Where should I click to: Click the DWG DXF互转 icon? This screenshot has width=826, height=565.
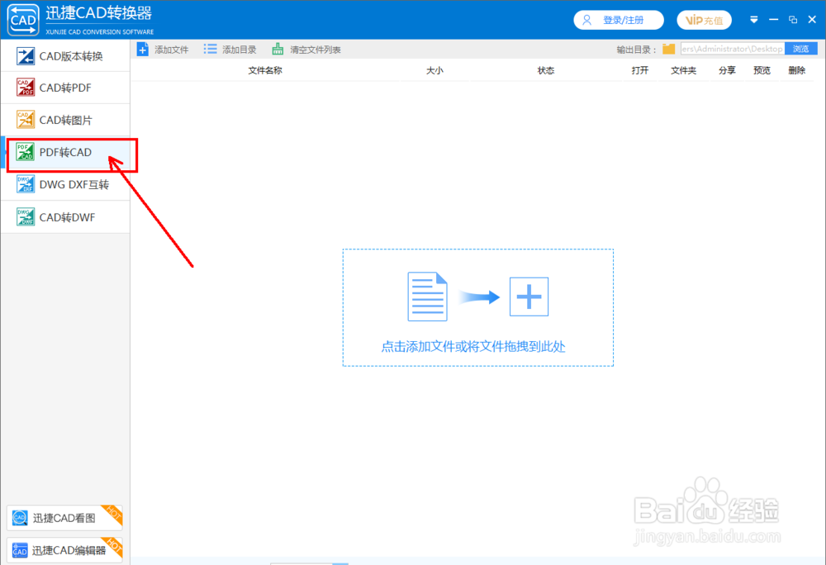(26, 184)
